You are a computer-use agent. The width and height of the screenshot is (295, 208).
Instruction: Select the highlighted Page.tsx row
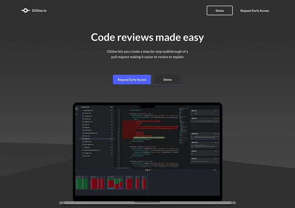tap(96, 139)
